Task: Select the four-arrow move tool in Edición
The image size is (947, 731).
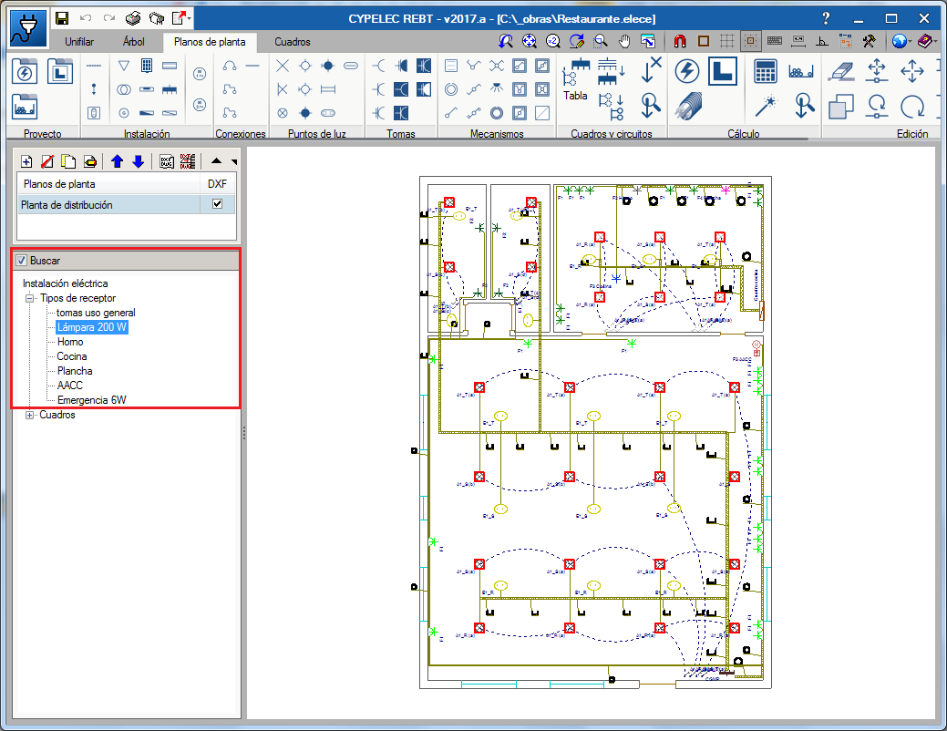Action: pyautogui.click(x=912, y=71)
